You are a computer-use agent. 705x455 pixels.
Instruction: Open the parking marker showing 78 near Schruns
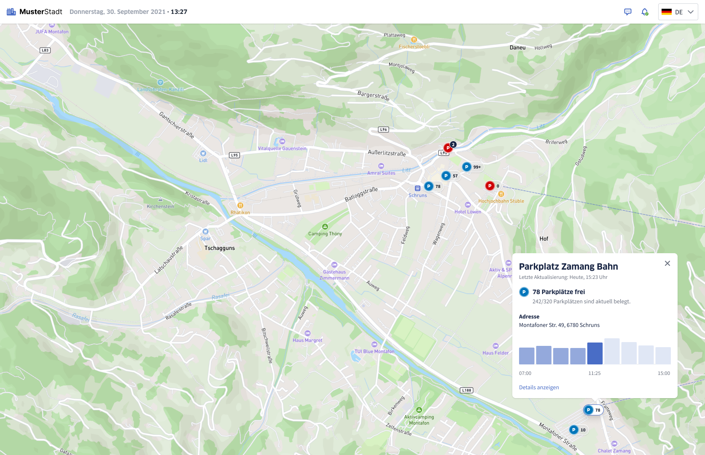pos(428,186)
